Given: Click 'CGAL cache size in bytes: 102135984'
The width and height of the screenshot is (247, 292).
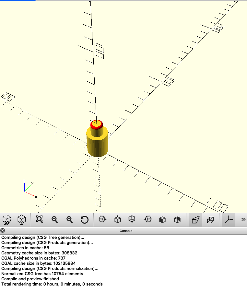Looking at the screenshot, I should pyautogui.click(x=38, y=263).
